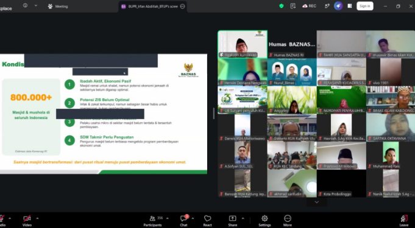Viewport: 415px width, 228px height.
Task: Select the Humas BAZNAS RI participant tile
Action: click(x=292, y=44)
